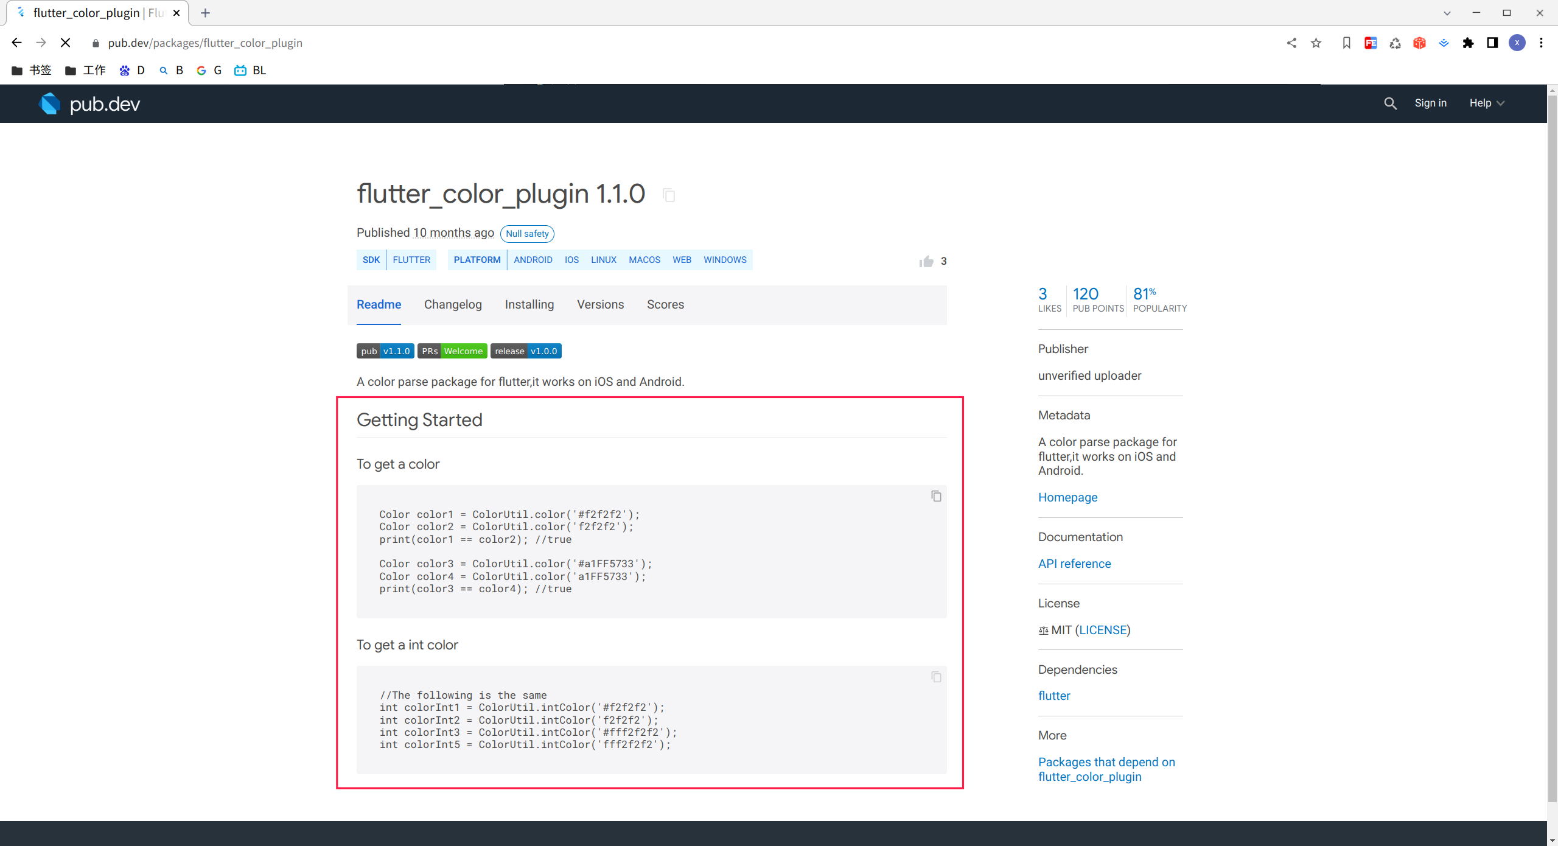Open Packages that depend on flutter_color_plugin

[x=1106, y=769]
